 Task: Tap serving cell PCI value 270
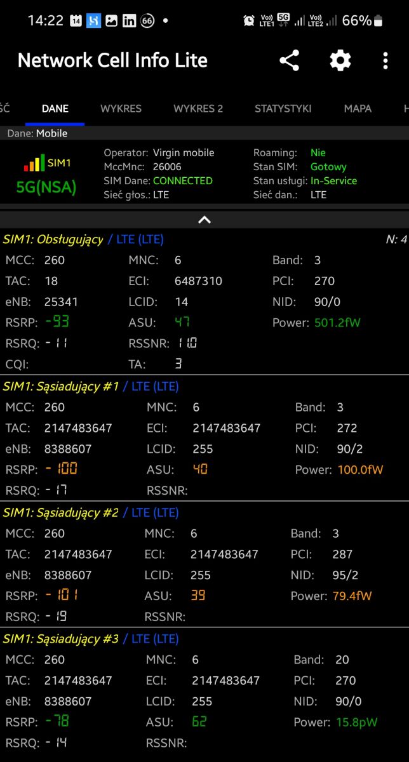pos(324,281)
